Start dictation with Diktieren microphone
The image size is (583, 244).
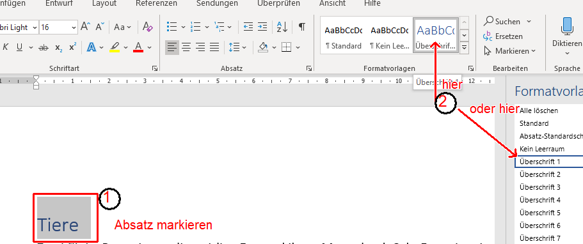coord(566,36)
